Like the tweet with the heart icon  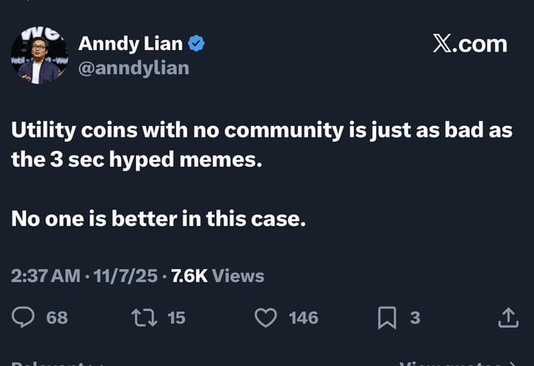(265, 318)
